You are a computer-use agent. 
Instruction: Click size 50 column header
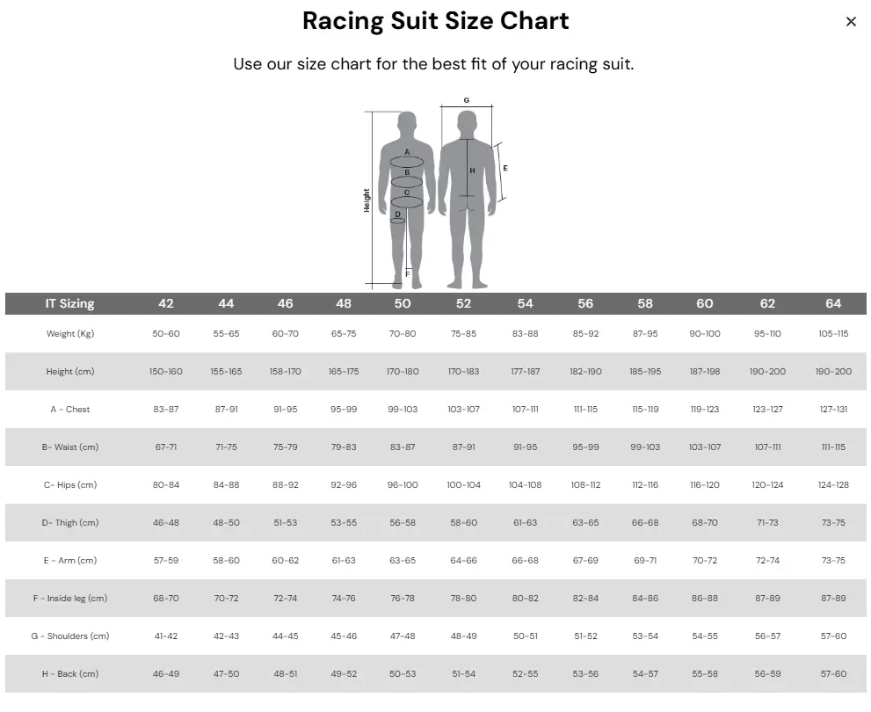(403, 303)
